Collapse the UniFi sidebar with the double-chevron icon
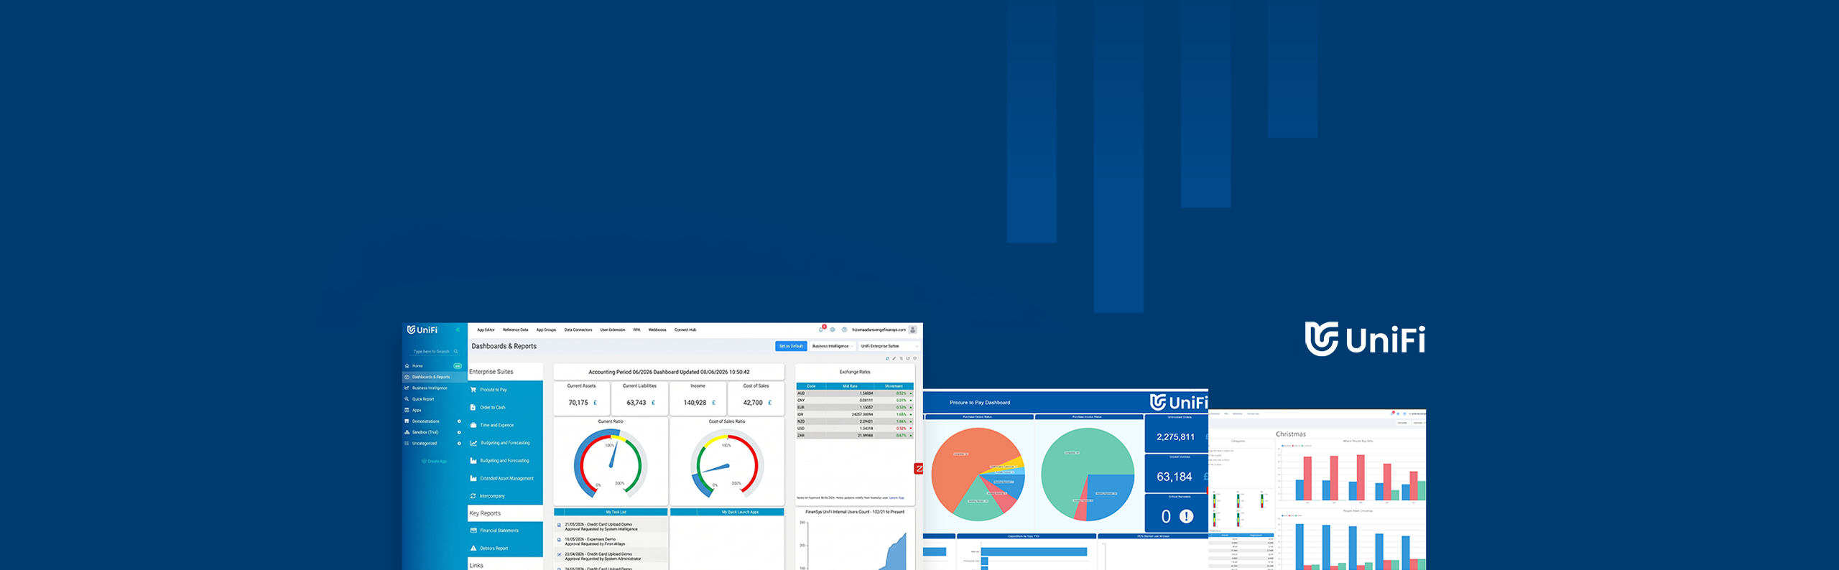 click(x=458, y=330)
